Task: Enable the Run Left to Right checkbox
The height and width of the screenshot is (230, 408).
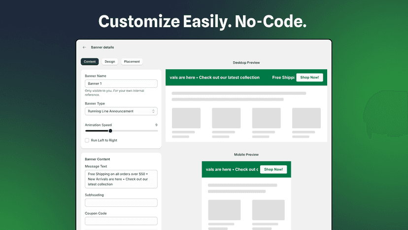Action: pyautogui.click(x=87, y=140)
